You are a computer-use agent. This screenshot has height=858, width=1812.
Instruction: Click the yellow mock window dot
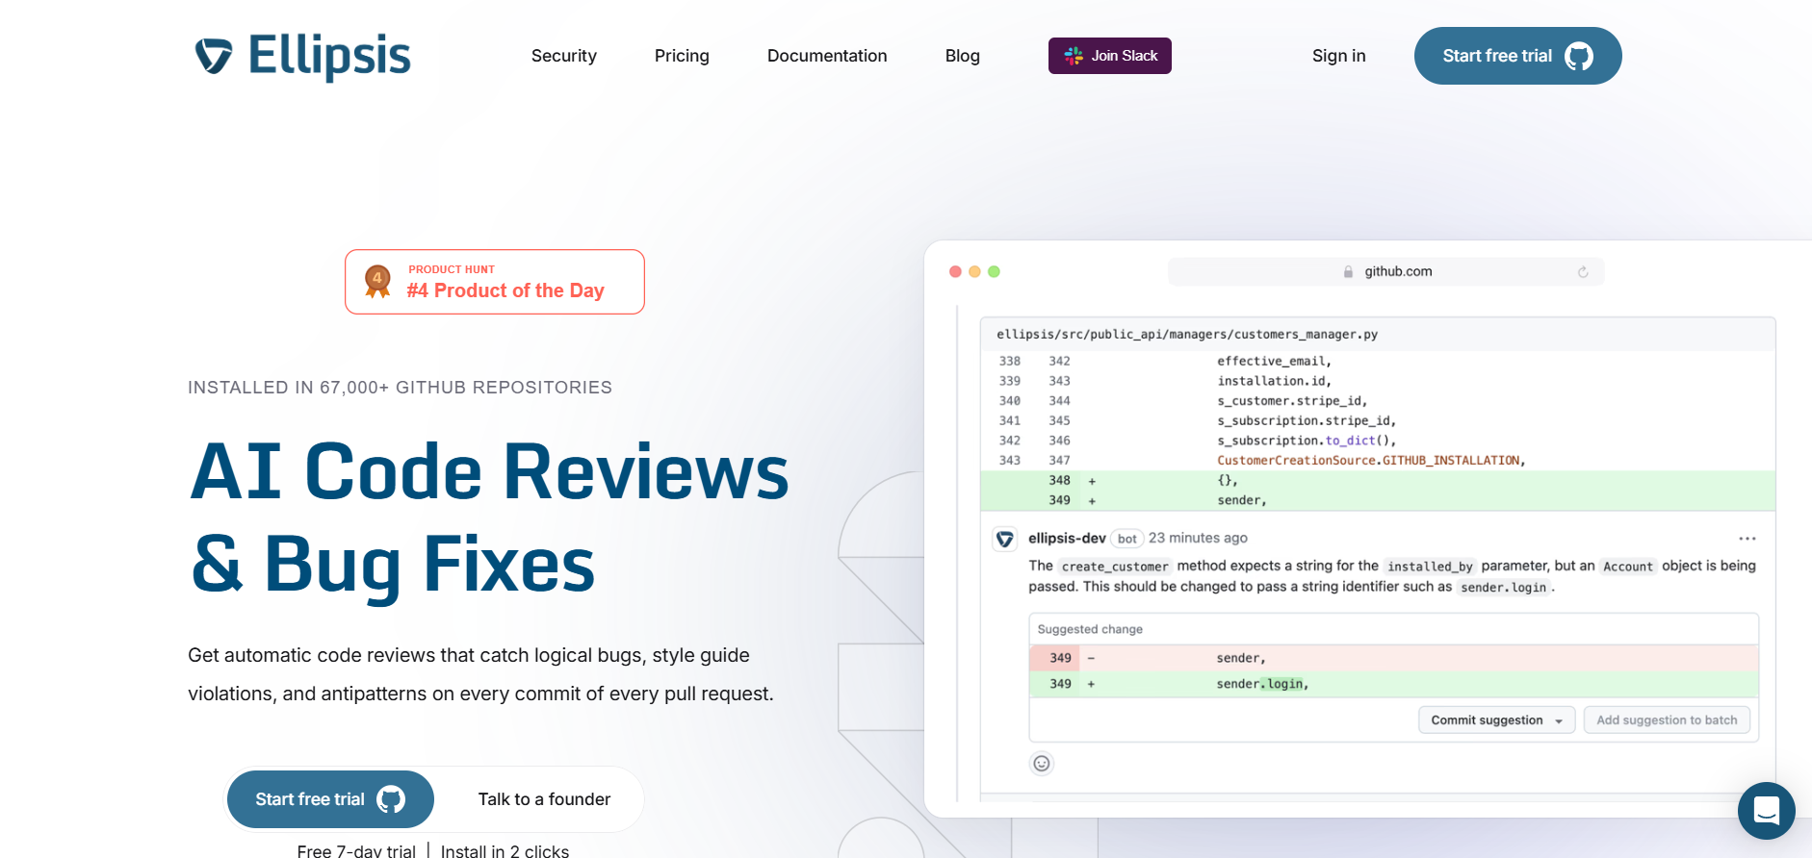tap(974, 272)
